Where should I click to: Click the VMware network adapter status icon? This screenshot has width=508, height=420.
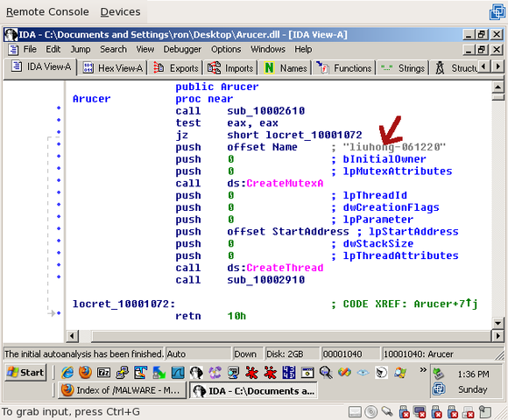click(420, 411)
